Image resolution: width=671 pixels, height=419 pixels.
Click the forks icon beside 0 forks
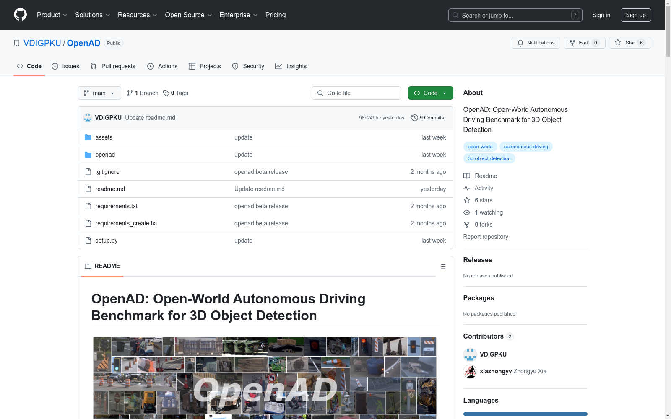click(x=467, y=225)
